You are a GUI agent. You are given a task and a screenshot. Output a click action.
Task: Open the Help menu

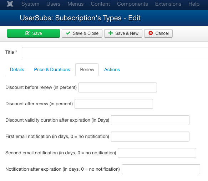pos(194,4)
